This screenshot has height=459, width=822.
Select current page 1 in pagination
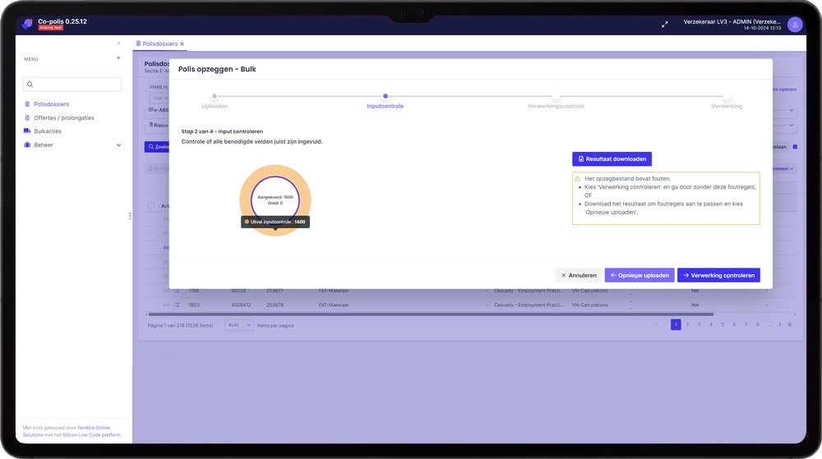(676, 324)
